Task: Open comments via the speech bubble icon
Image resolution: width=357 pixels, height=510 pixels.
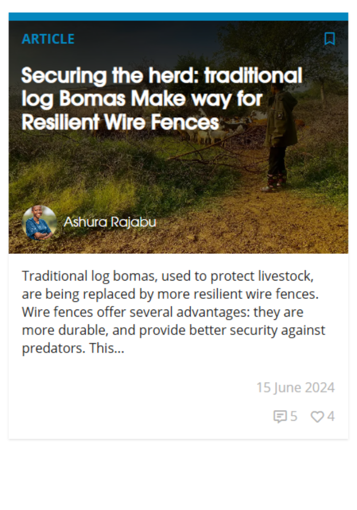Action: click(x=280, y=417)
